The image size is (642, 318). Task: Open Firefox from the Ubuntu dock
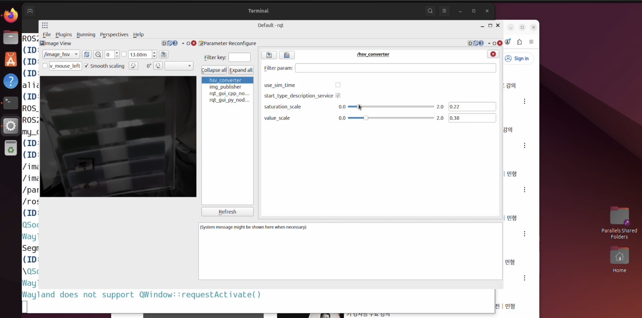click(11, 16)
